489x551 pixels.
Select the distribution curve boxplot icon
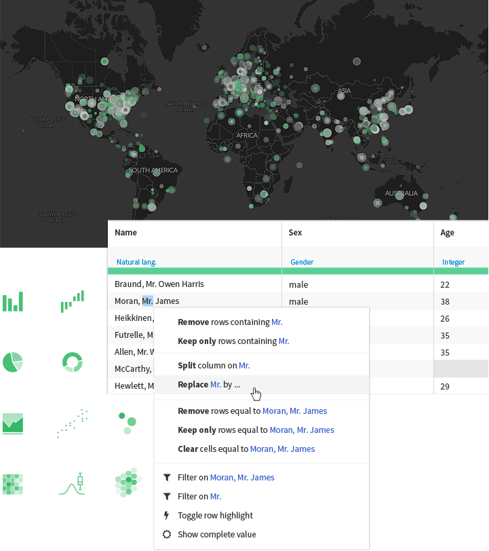71,483
